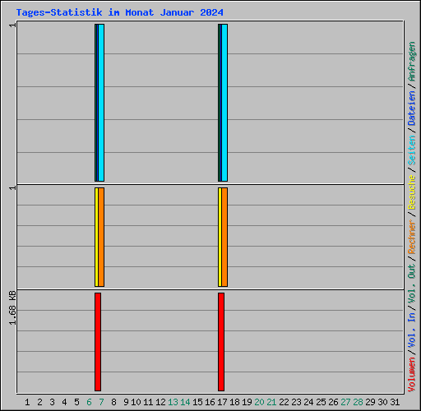Screen dimensions: 421x411
Task: Click the green Anfragen legend label
Action: [x=412, y=62]
